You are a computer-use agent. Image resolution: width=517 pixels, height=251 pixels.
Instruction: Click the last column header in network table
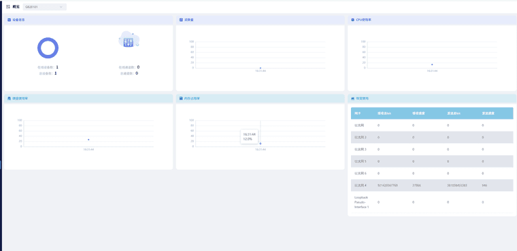tap(488, 113)
